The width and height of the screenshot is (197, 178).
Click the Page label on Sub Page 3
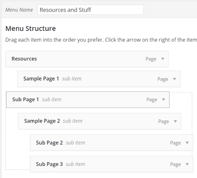click(x=176, y=164)
